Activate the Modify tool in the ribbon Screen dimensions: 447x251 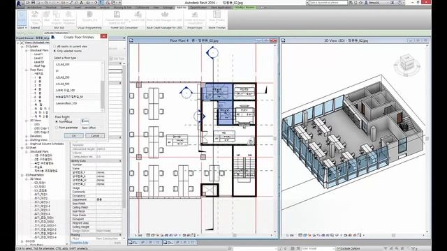pos(22,17)
